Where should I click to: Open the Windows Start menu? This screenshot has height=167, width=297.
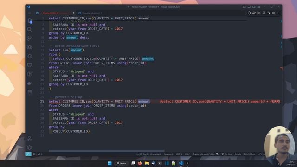pyautogui.click(x=110, y=163)
